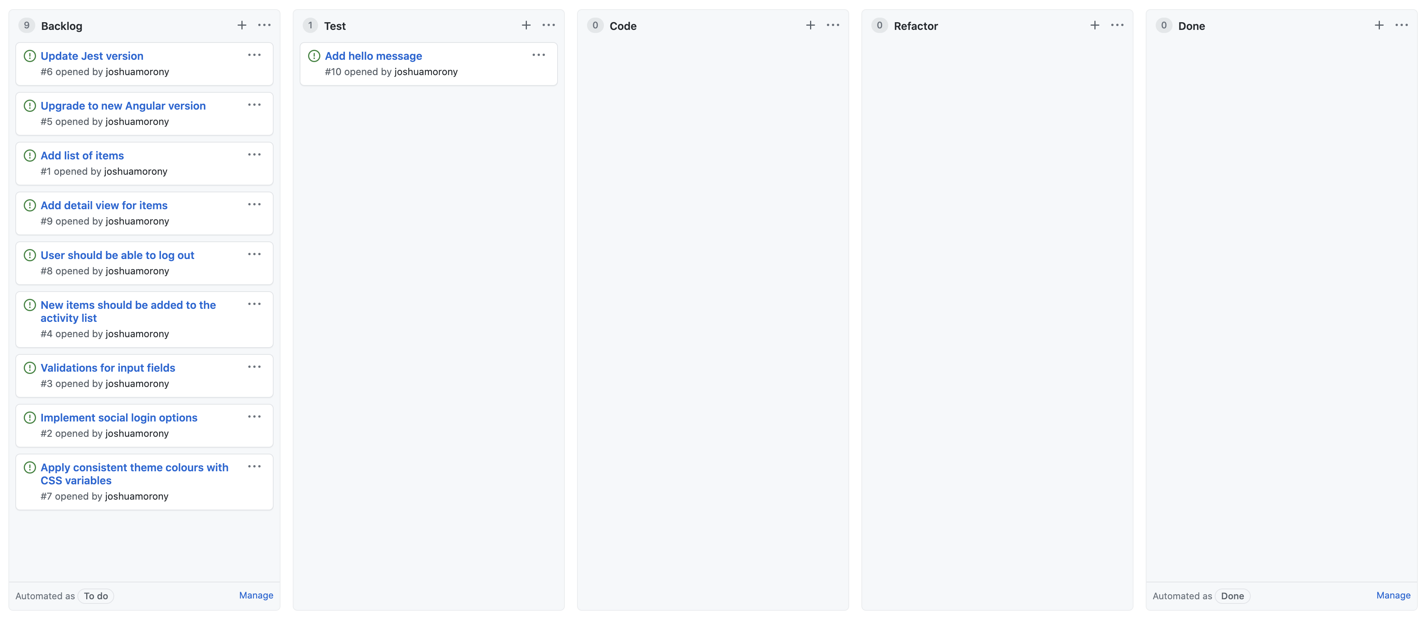The width and height of the screenshot is (1427, 623).
Task: Add a card to Backlog column
Action: pyautogui.click(x=242, y=25)
